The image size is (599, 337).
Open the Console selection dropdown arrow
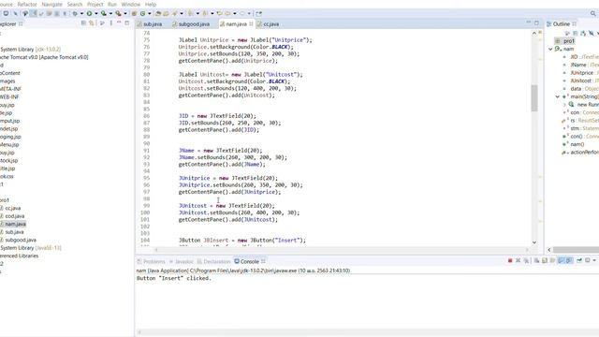click(x=594, y=261)
